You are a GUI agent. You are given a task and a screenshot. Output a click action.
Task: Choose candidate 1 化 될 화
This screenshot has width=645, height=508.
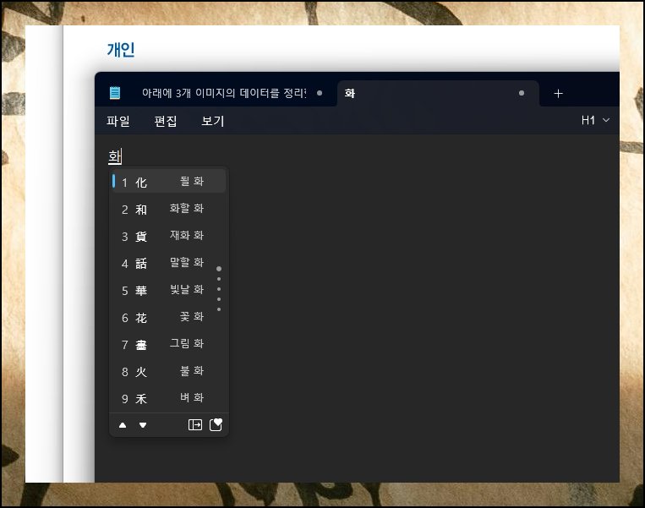[168, 182]
